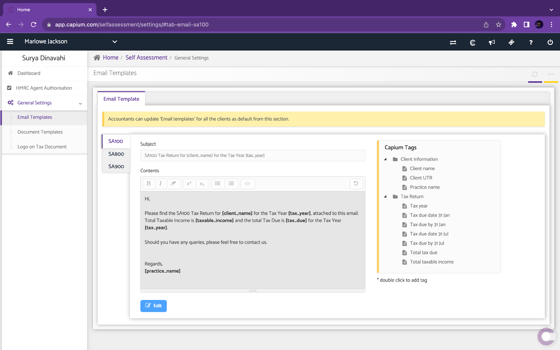This screenshot has height=350, width=560.
Task: Open the Chrome three-dot menu
Action: 551,24
